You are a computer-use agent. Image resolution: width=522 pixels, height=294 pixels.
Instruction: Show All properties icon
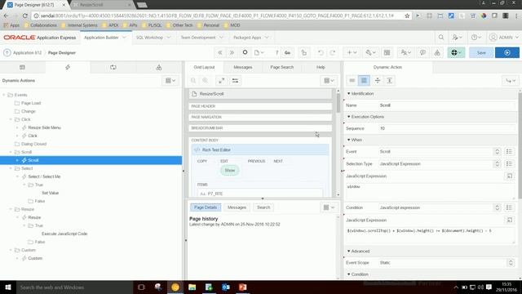(x=364, y=80)
